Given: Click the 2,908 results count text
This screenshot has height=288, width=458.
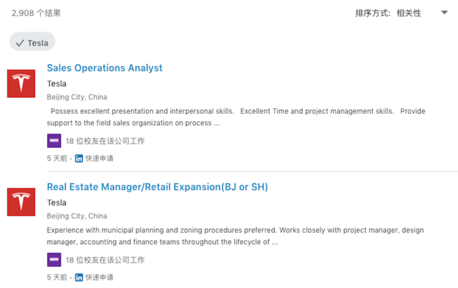Looking at the screenshot, I should pos(36,13).
